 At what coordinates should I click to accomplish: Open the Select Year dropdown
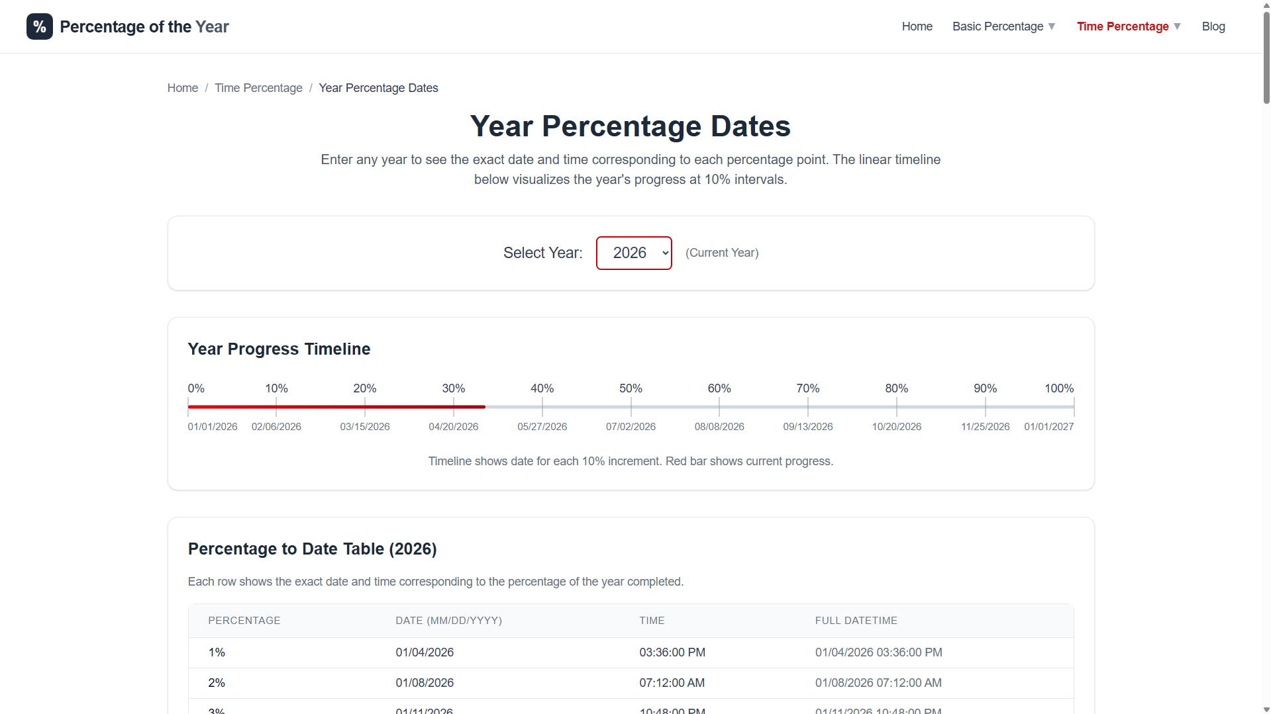point(634,253)
